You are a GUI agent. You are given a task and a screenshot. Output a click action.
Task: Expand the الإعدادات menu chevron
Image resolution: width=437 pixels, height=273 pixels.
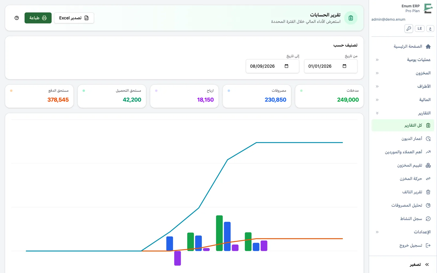coord(377,232)
